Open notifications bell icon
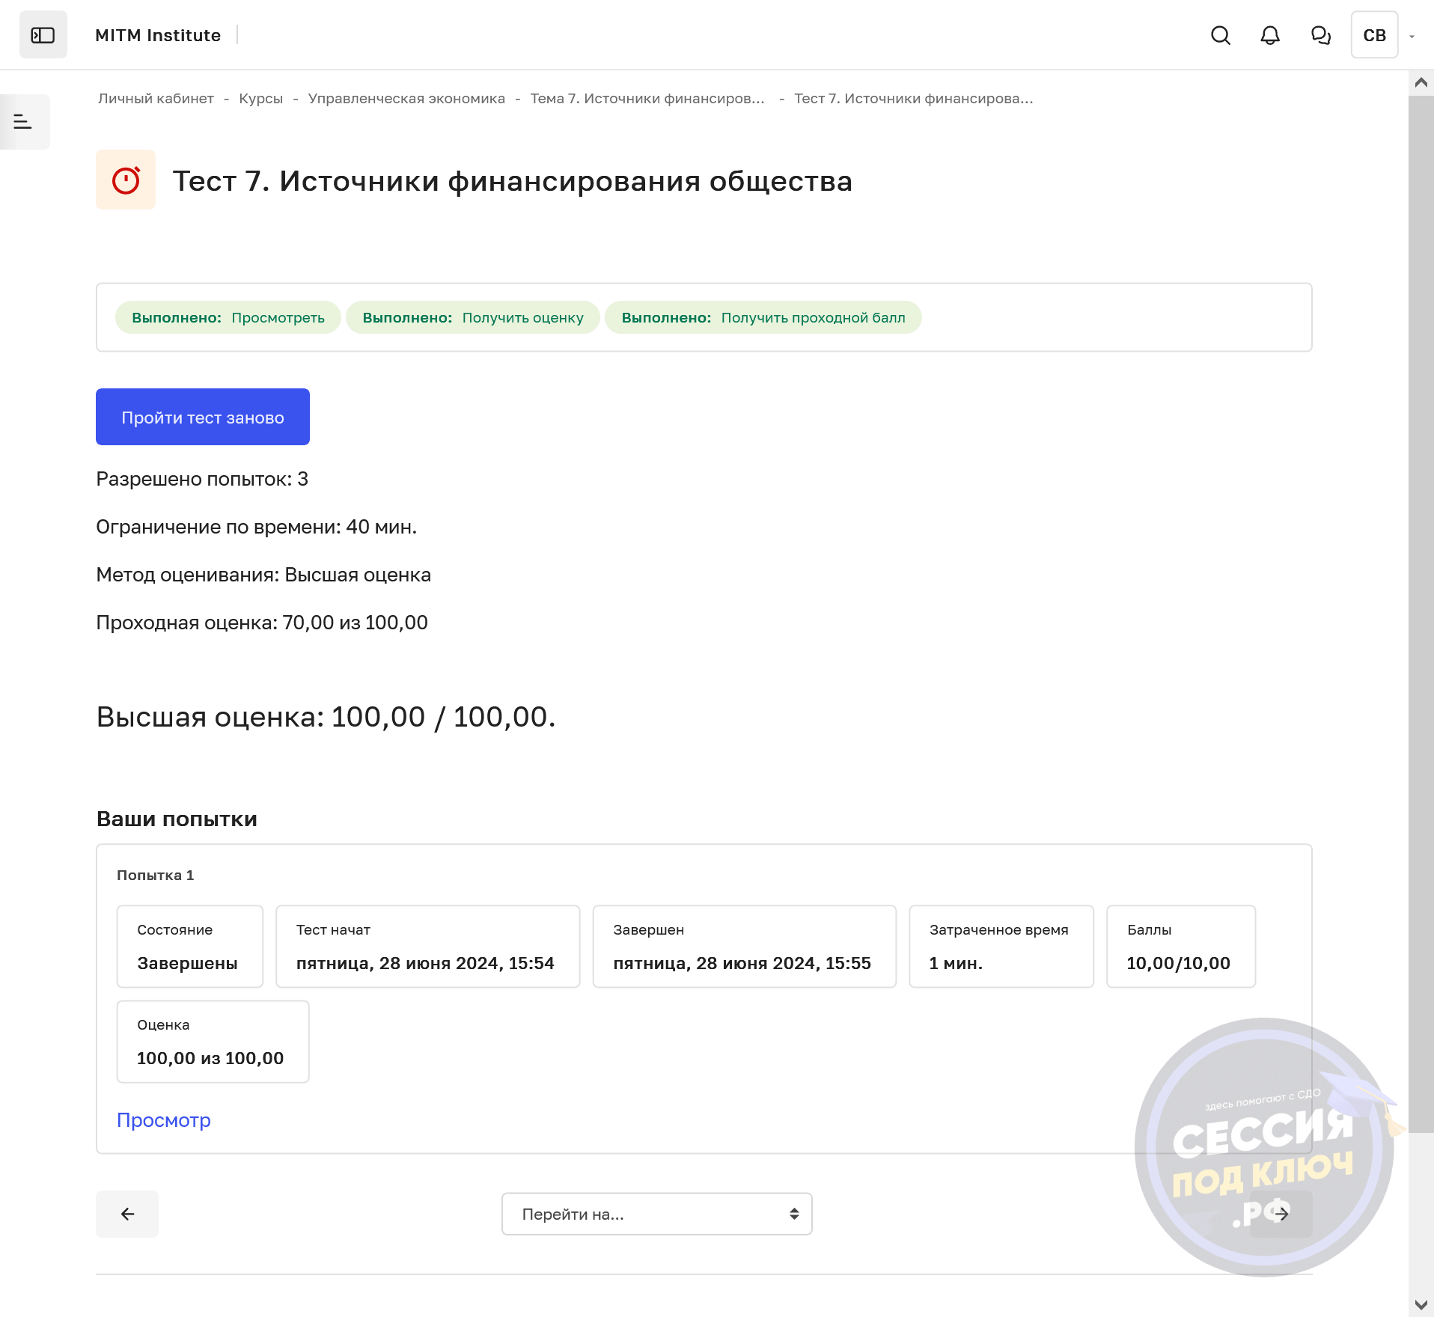 click(x=1269, y=35)
